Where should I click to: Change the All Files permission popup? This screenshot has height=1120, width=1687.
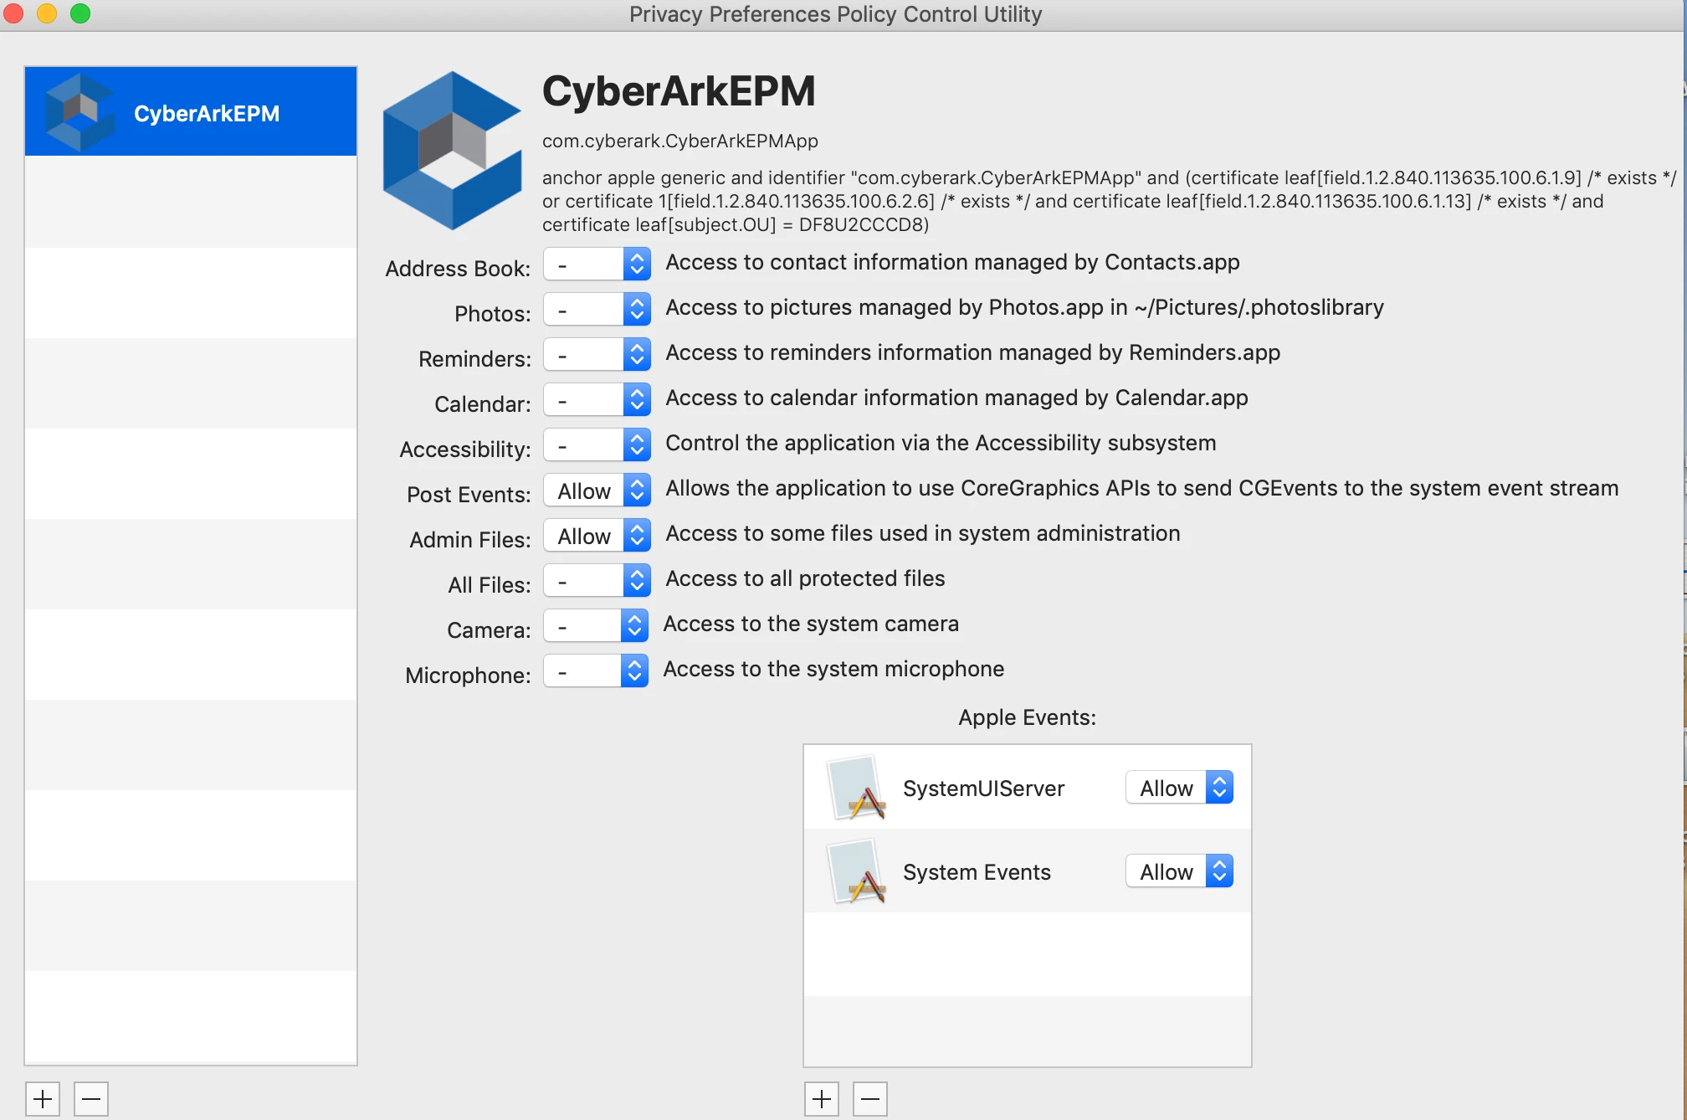[x=596, y=580]
